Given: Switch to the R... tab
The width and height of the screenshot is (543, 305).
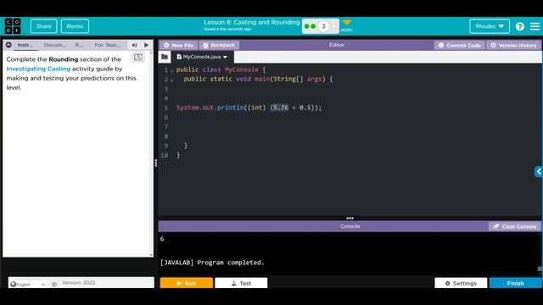Looking at the screenshot, I should (x=79, y=45).
